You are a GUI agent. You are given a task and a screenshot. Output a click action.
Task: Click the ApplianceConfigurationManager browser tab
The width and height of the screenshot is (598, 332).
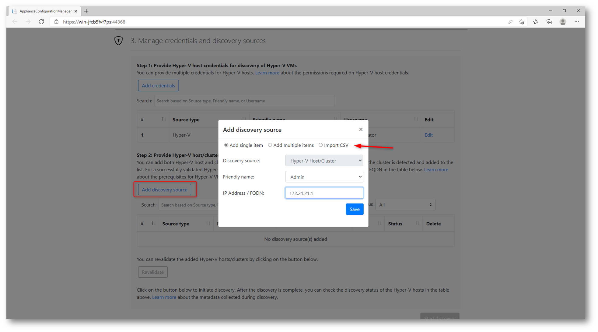45,11
